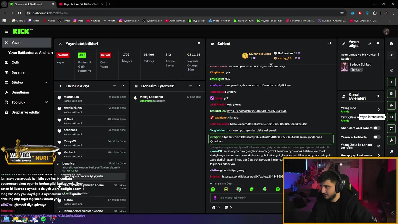Click the KAPALI Çoklu Yayın badge
This screenshot has width=398, height=224.
[105, 55]
